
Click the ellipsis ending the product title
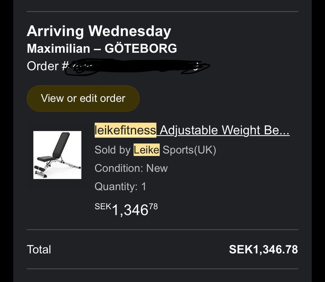(x=285, y=131)
